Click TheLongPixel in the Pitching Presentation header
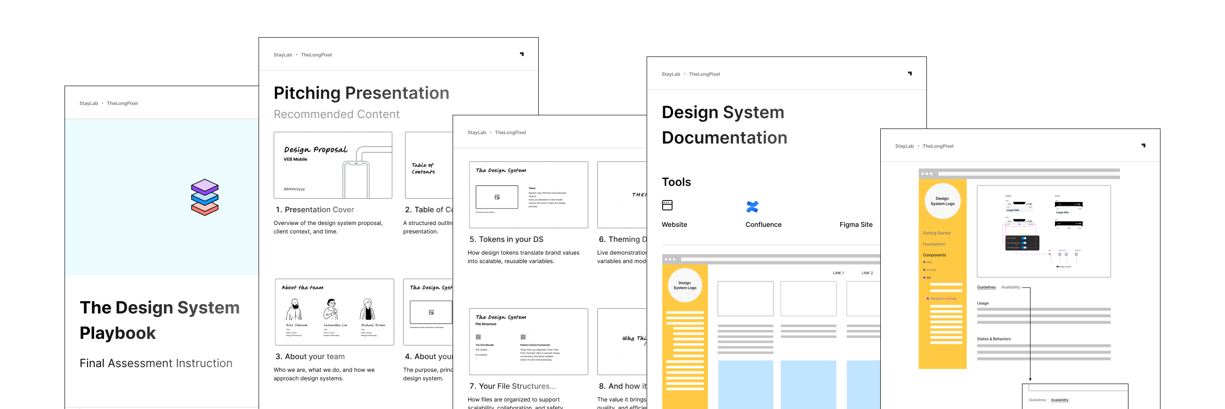1225x409 pixels. (x=316, y=55)
